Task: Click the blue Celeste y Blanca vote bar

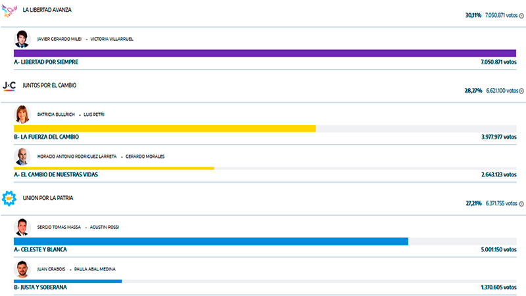Action: click(210, 241)
